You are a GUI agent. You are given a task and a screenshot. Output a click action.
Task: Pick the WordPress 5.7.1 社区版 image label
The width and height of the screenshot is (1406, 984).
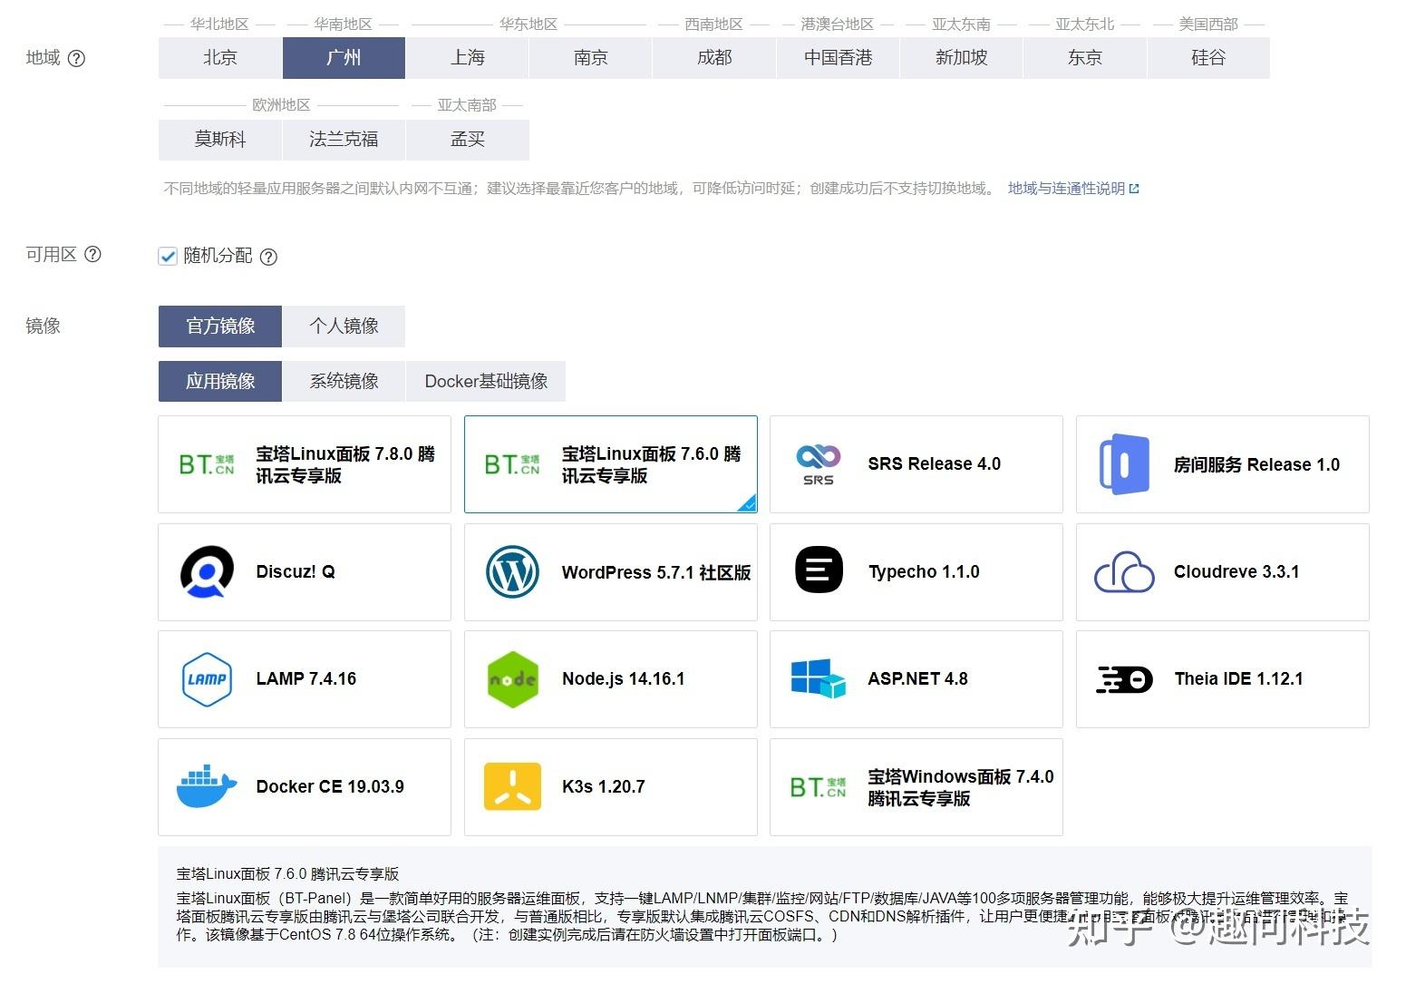coord(656,573)
